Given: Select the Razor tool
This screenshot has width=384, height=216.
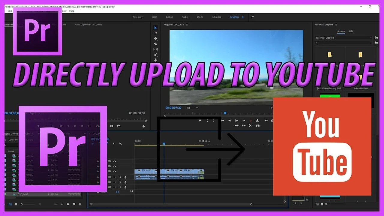Looking at the screenshot, I should click(155, 44).
